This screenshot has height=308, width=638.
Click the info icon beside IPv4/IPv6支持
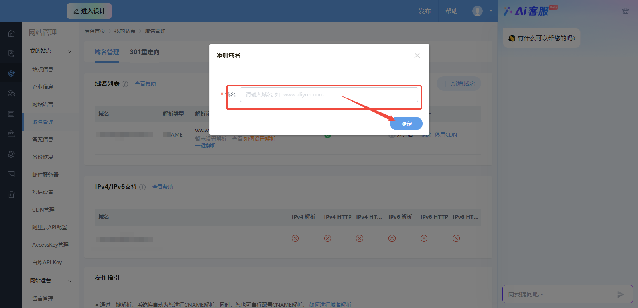pyautogui.click(x=142, y=187)
